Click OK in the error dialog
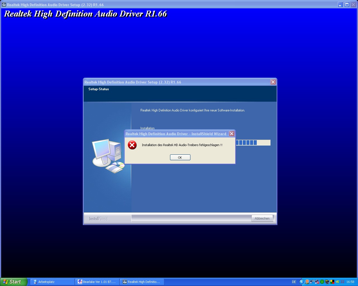Image resolution: width=358 pixels, height=286 pixels. tap(180, 158)
